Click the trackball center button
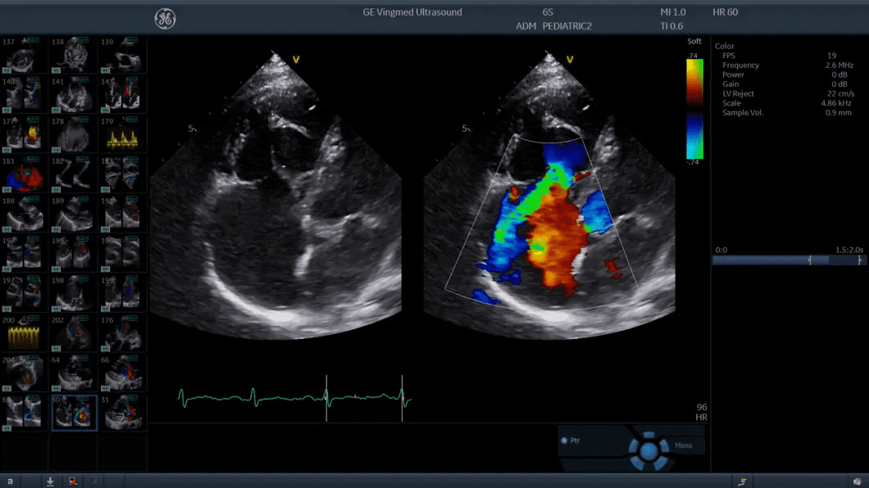Viewport: 869px width, 488px height. point(649,449)
